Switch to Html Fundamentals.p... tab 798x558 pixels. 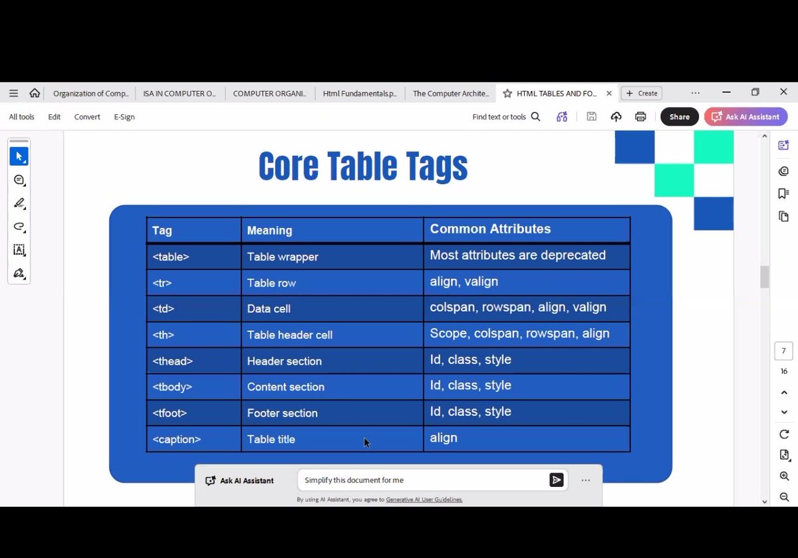[360, 94]
